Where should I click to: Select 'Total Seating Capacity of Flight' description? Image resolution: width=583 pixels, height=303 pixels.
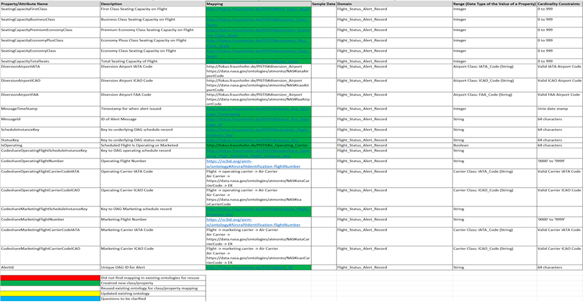click(153, 61)
